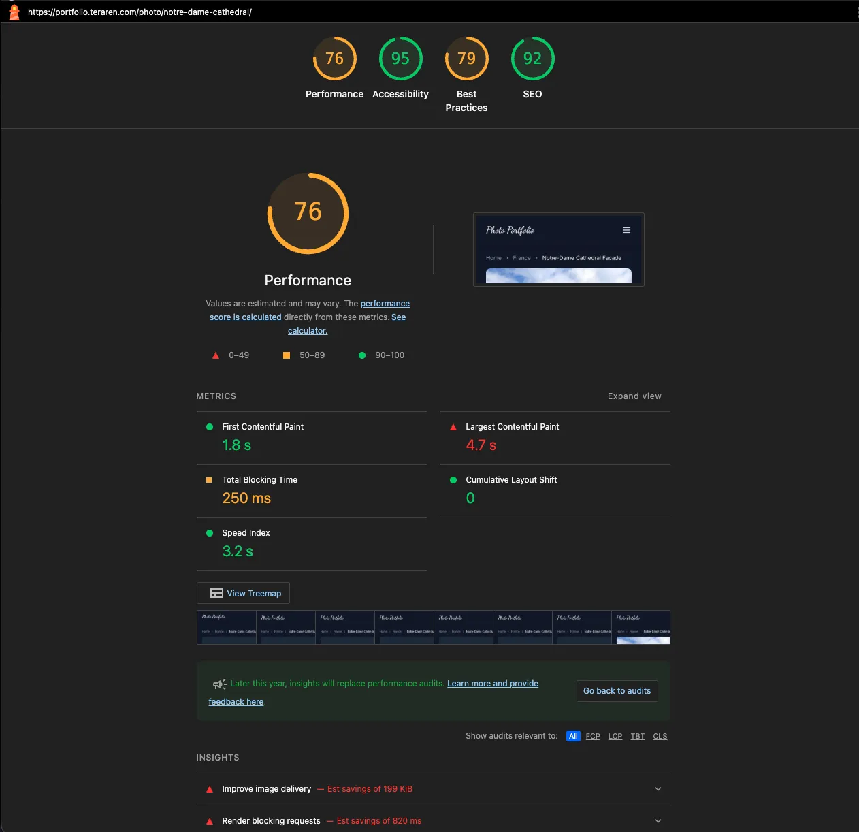Filter audits by TBT
Image resolution: width=859 pixels, height=832 pixels.
click(637, 736)
